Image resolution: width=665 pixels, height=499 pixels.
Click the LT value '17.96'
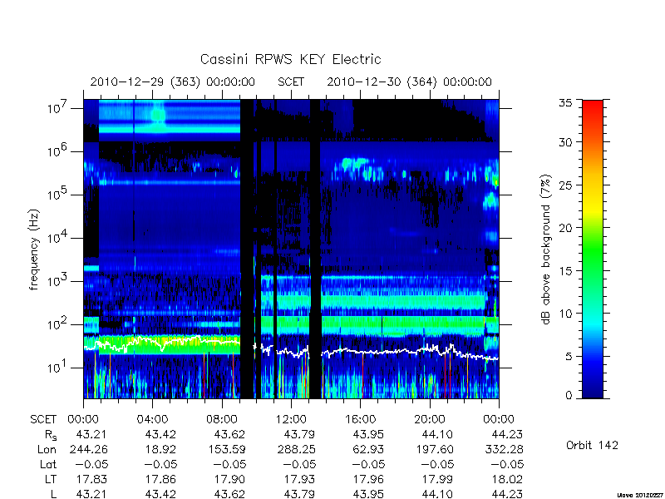coord(368,479)
